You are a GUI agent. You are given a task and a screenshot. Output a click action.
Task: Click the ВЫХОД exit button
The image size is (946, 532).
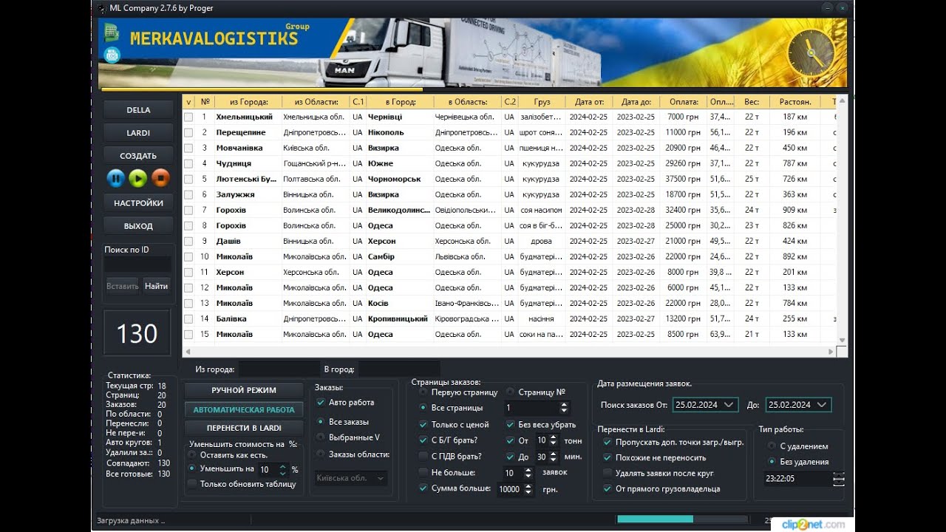click(x=138, y=226)
